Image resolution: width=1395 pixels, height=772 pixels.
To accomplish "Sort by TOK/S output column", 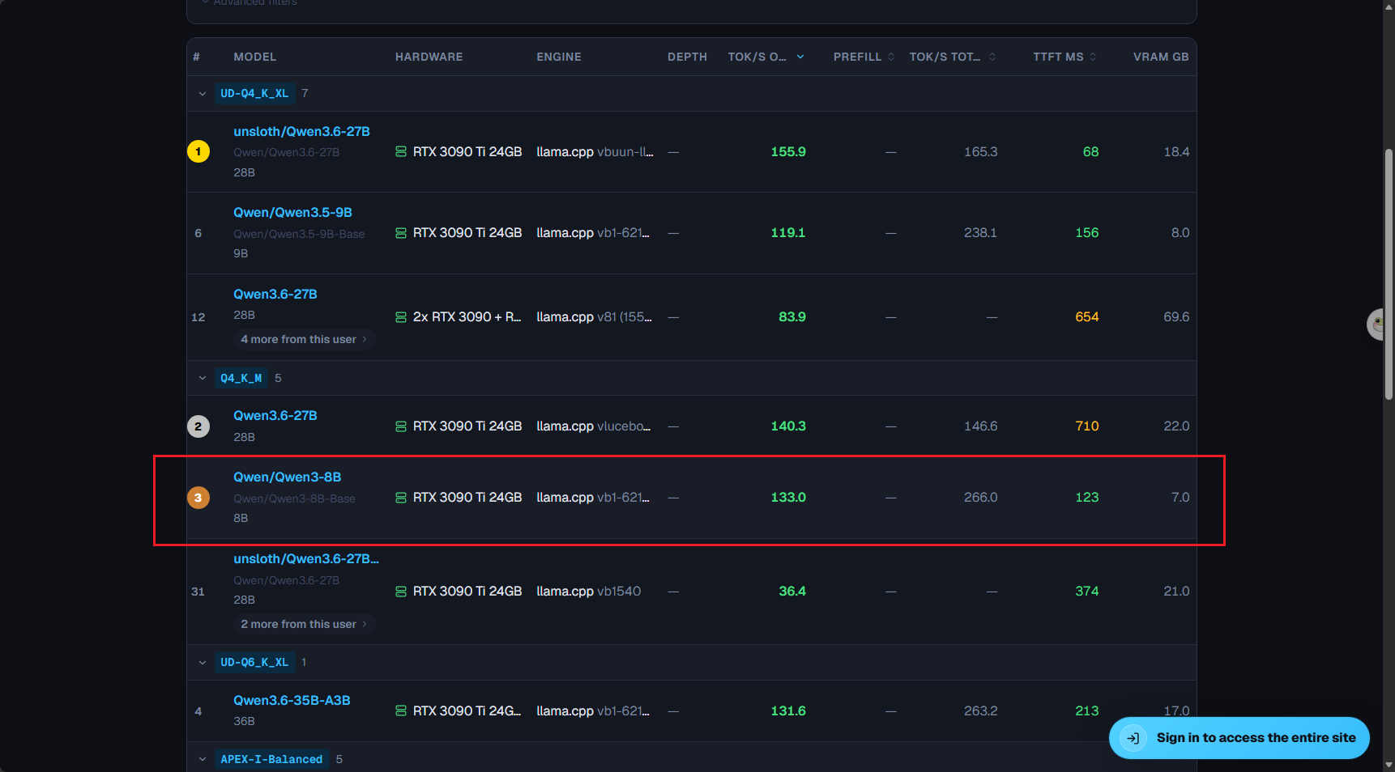I will coord(766,57).
